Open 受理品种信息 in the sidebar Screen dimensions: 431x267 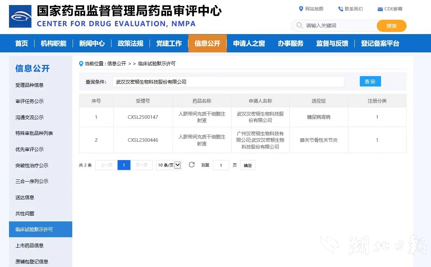[29, 85]
